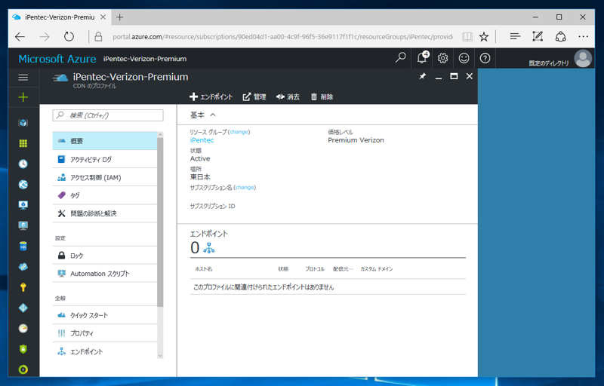Open the Azure hamburger menu
The image size is (604, 386).
click(x=23, y=78)
